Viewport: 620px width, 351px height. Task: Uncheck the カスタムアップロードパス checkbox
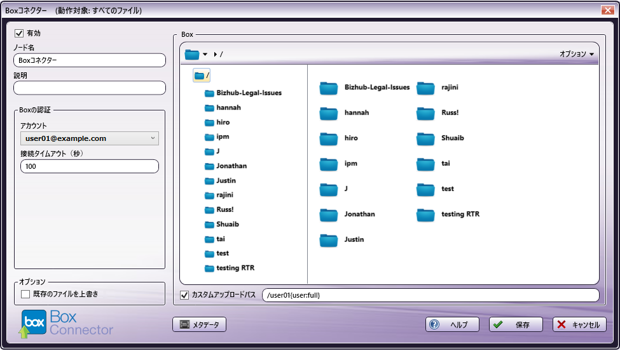[185, 295]
